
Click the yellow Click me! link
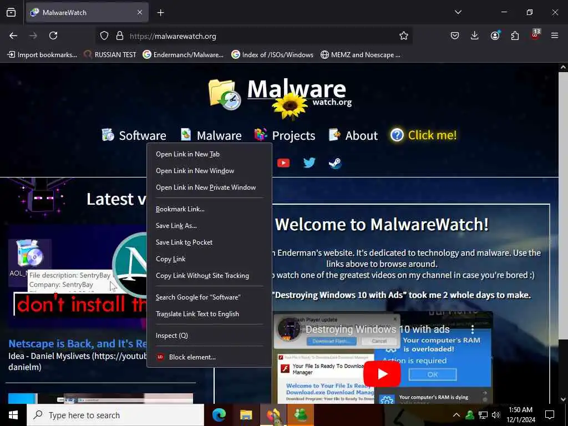[x=424, y=135]
